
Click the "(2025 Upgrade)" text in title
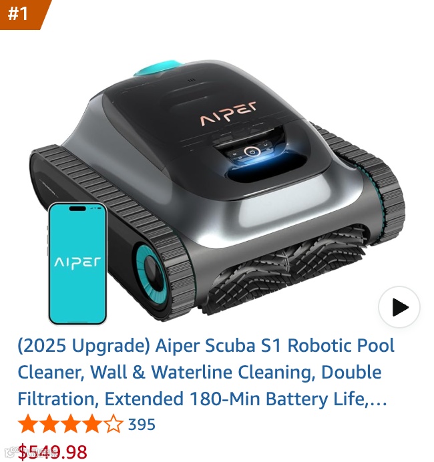coord(84,346)
